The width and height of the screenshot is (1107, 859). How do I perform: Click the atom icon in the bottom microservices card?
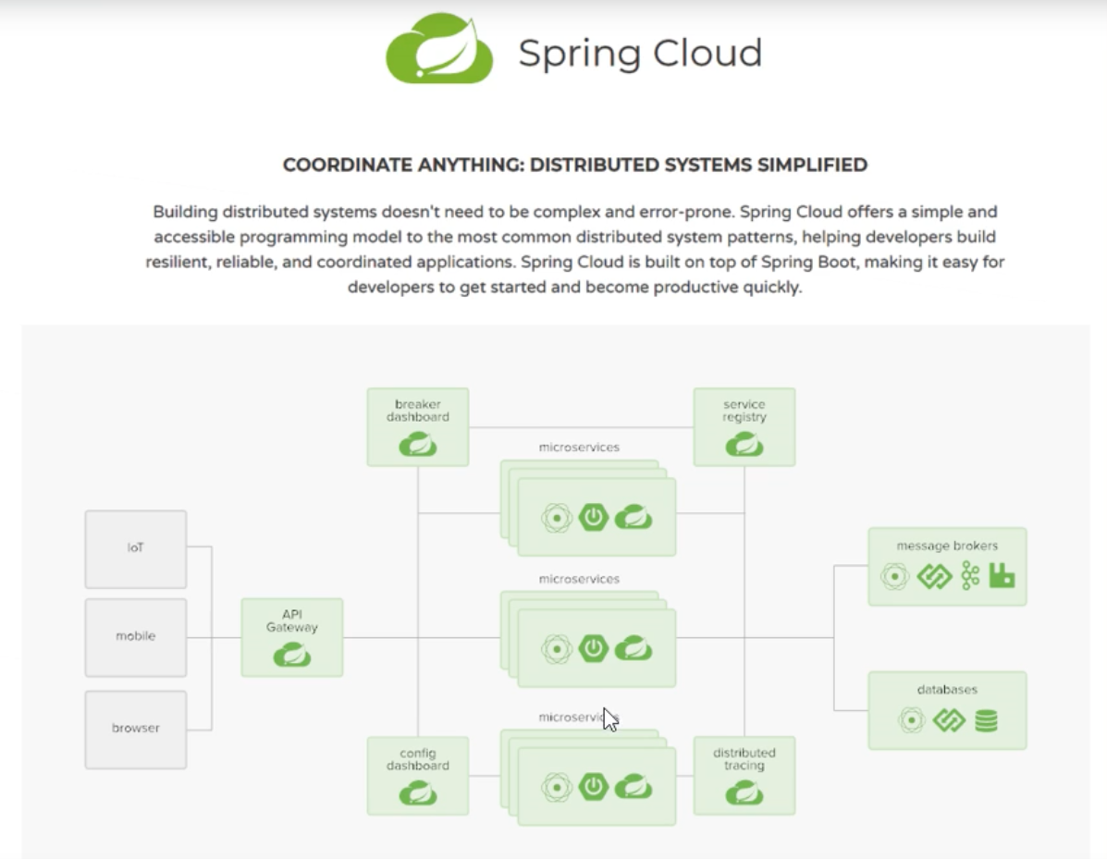point(557,787)
